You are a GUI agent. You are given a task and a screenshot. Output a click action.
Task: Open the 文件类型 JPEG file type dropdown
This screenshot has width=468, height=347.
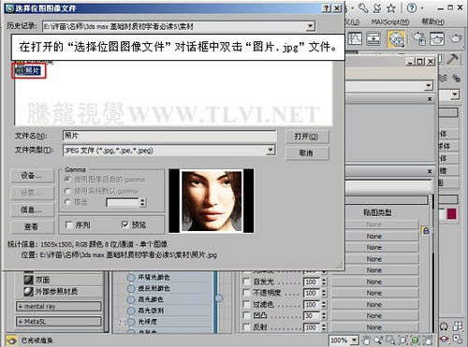click(271, 151)
